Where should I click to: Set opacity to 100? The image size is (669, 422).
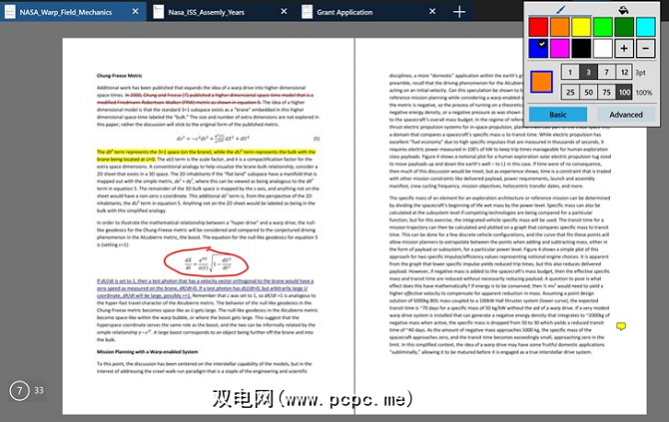pyautogui.click(x=624, y=92)
